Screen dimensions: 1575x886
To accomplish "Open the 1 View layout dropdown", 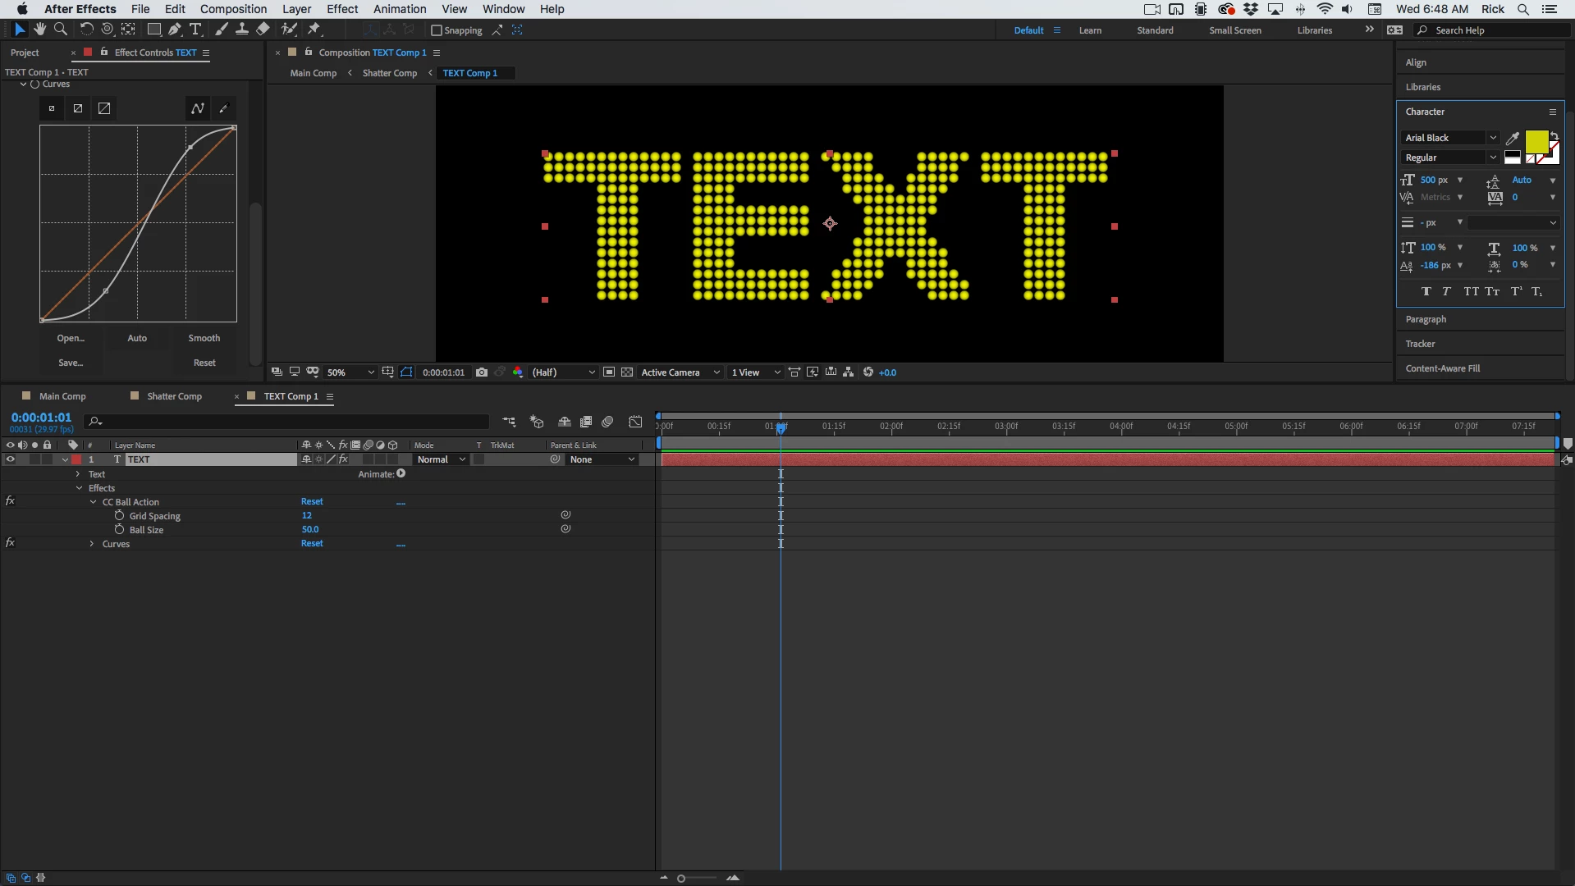I will pos(756,372).
